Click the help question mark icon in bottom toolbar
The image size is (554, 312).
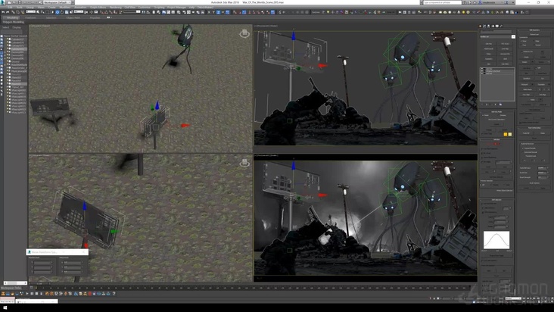114,293
